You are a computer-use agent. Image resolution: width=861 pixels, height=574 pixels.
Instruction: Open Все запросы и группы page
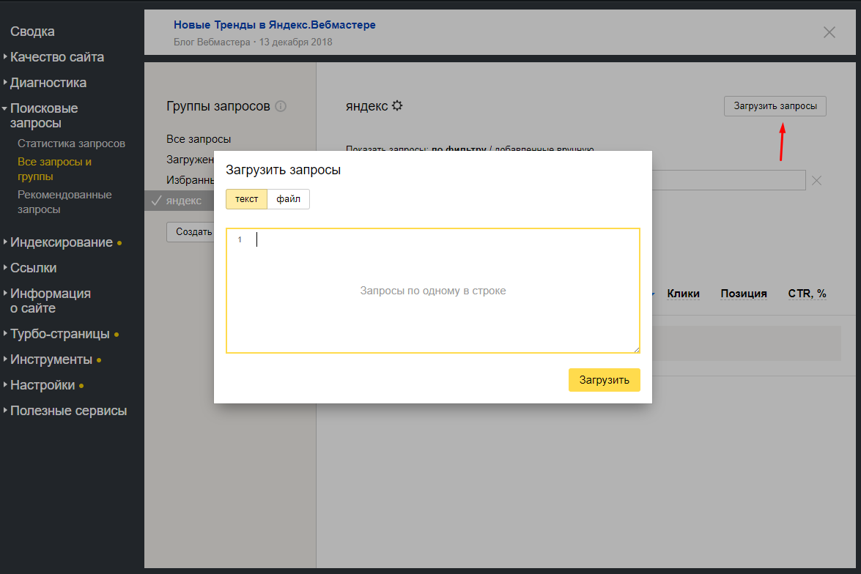tap(54, 169)
